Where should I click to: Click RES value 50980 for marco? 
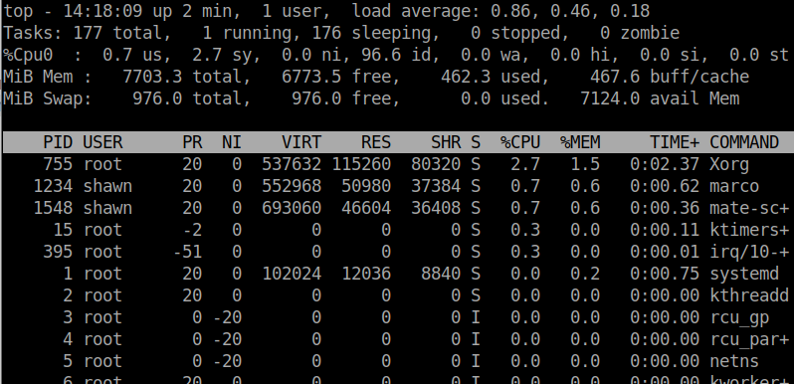(366, 186)
